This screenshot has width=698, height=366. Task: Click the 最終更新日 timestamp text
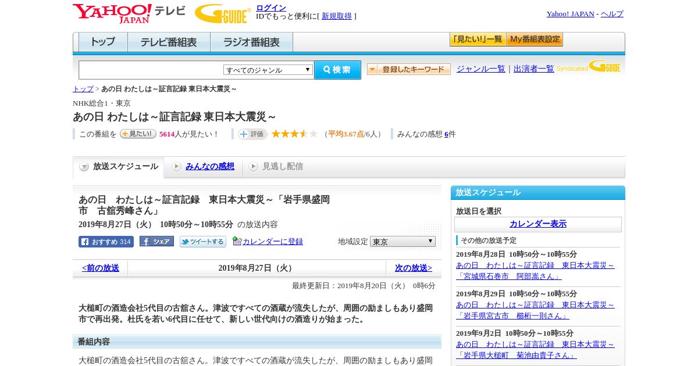[x=364, y=286]
